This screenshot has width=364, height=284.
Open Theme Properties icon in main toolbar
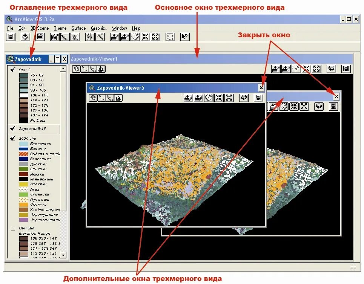tap(55, 37)
